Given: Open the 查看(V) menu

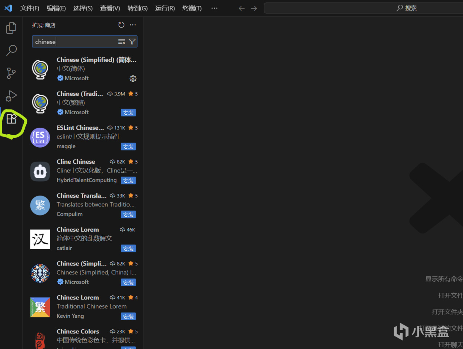Looking at the screenshot, I should (110, 8).
